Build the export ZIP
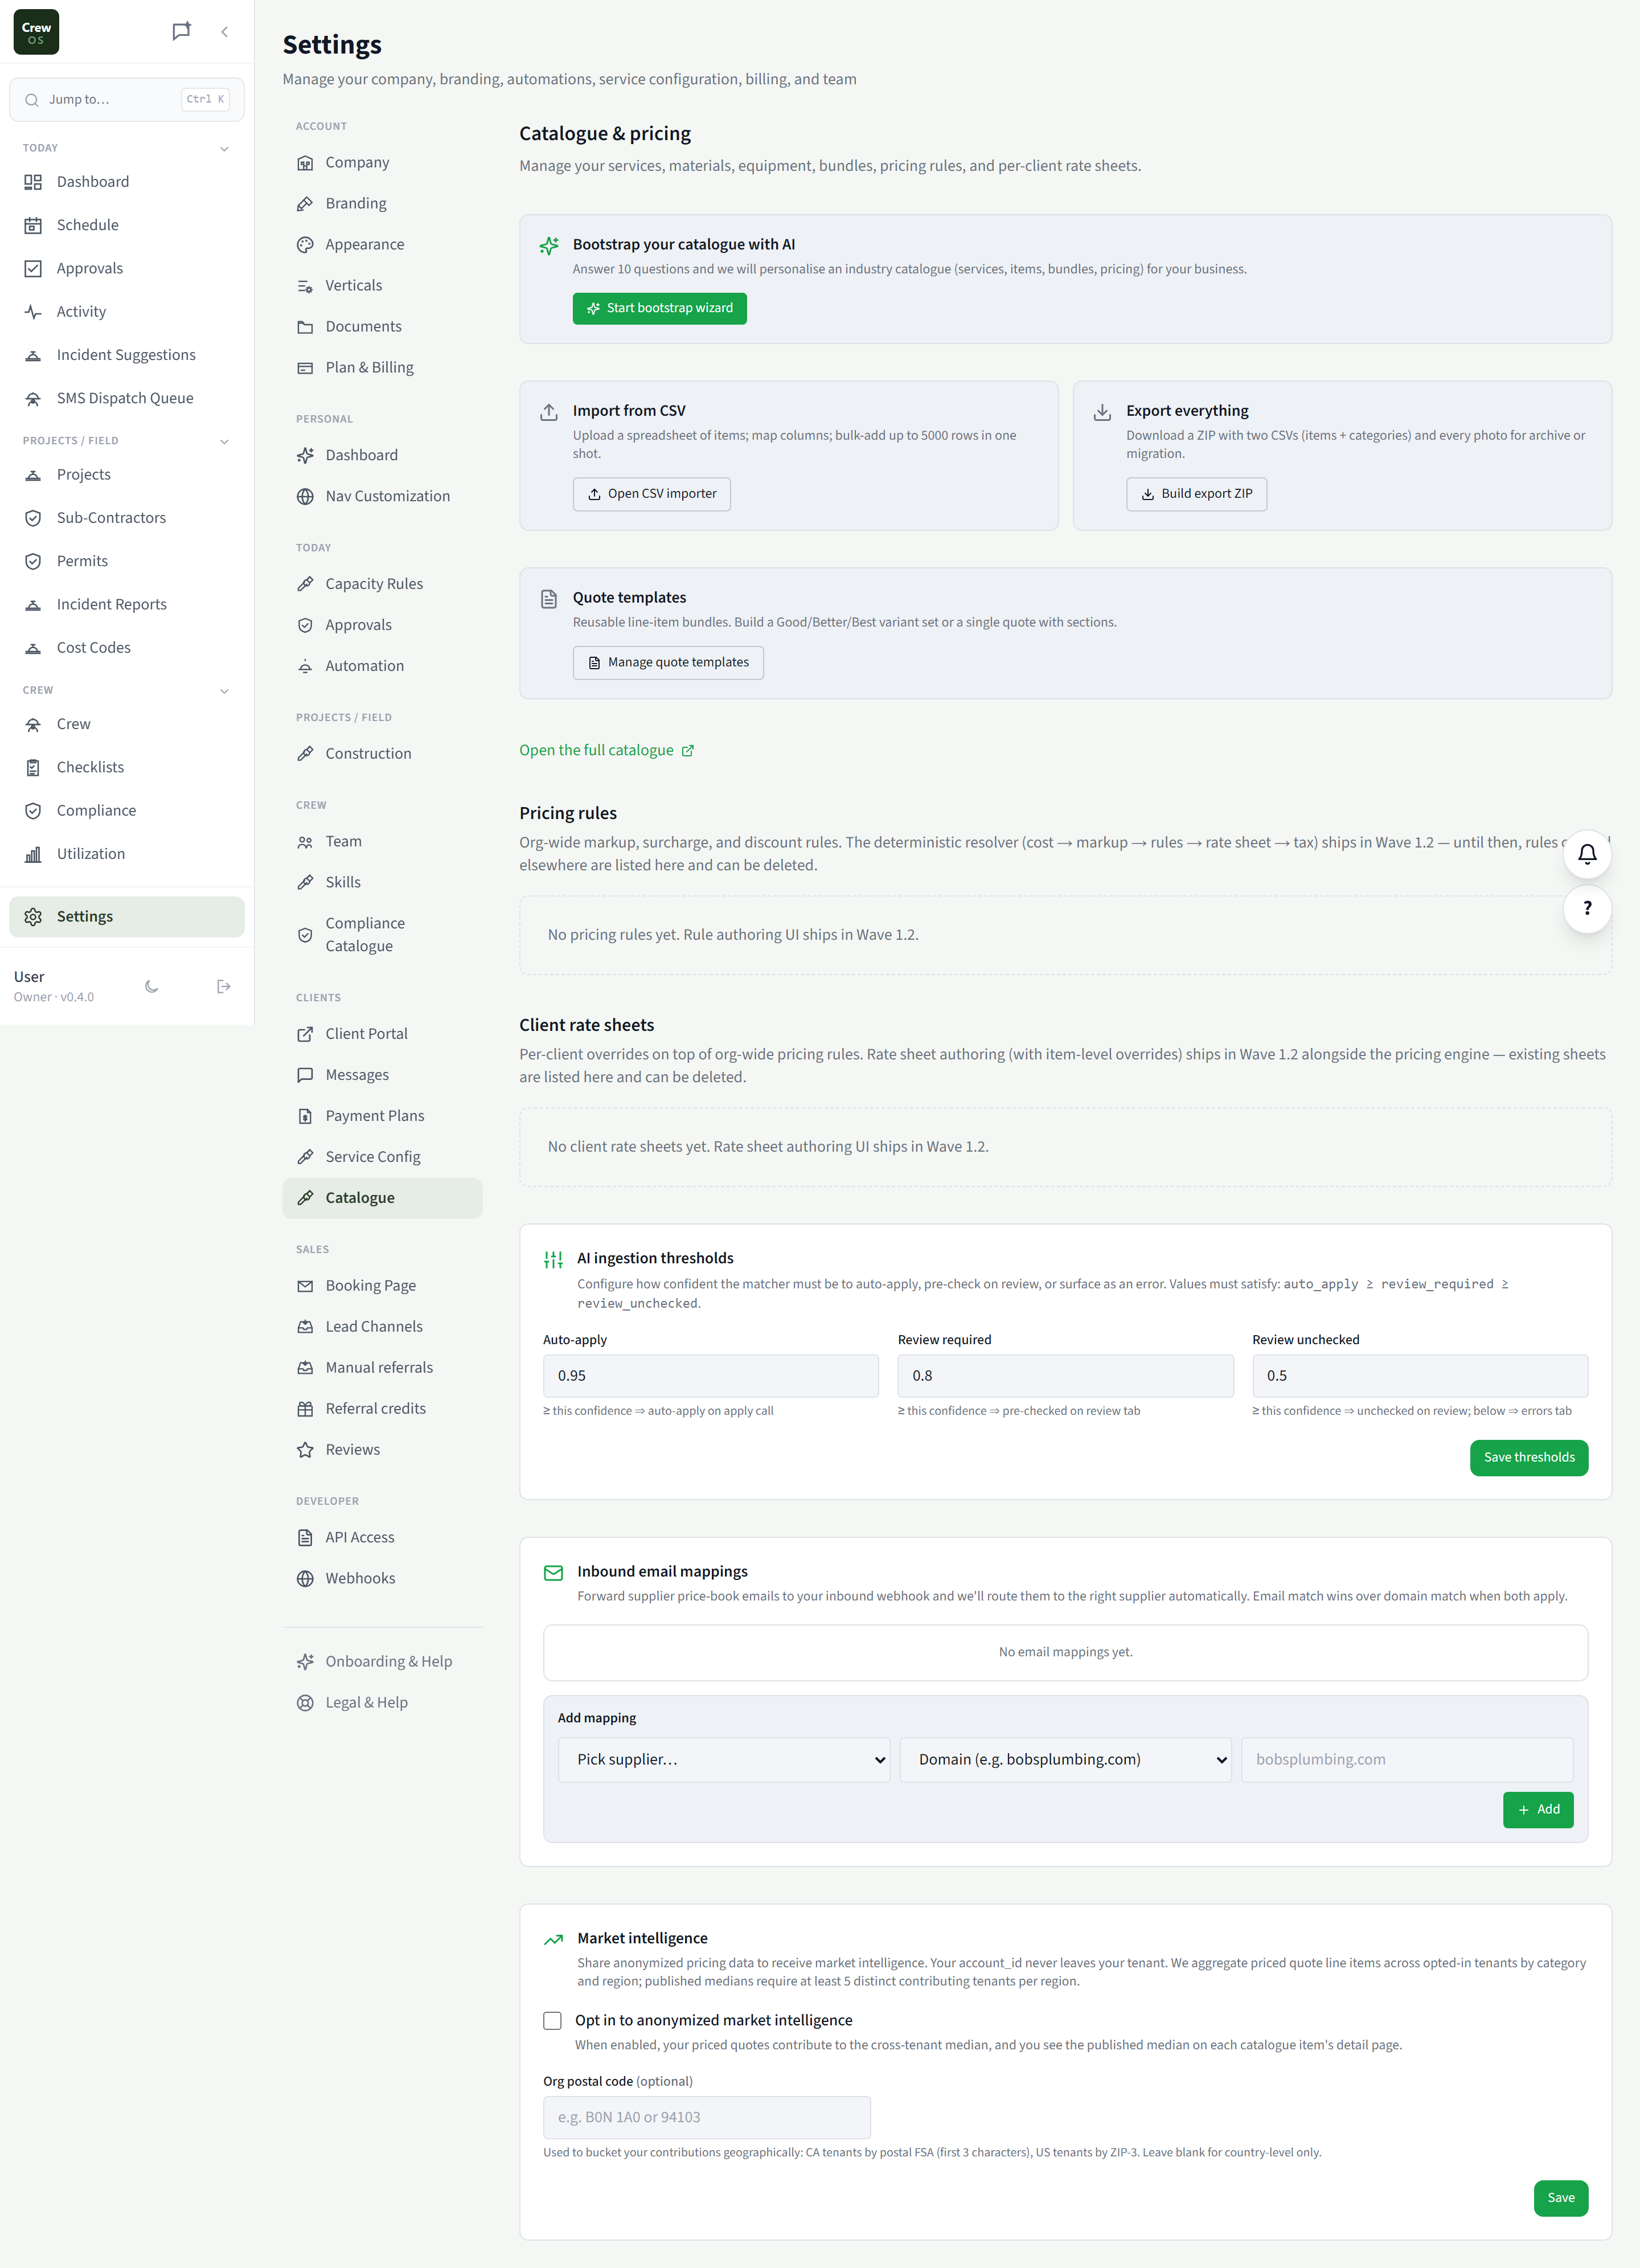The width and height of the screenshot is (1640, 2268). pos(1196,494)
